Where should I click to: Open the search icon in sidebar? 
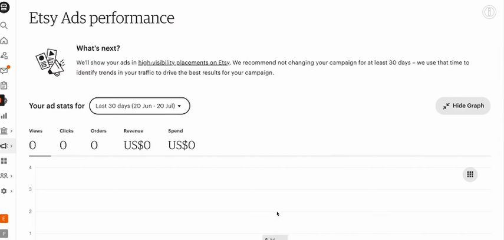pos(4,25)
